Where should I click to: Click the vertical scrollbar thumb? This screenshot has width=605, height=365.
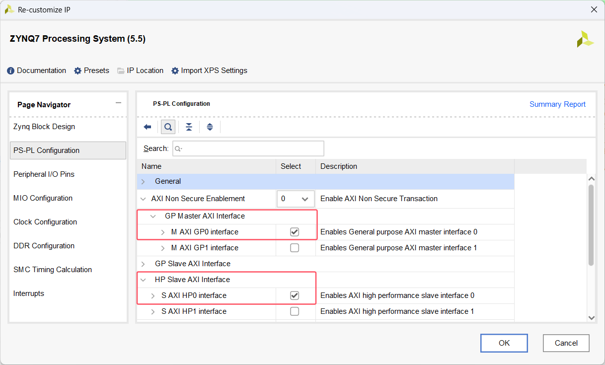coord(591,224)
